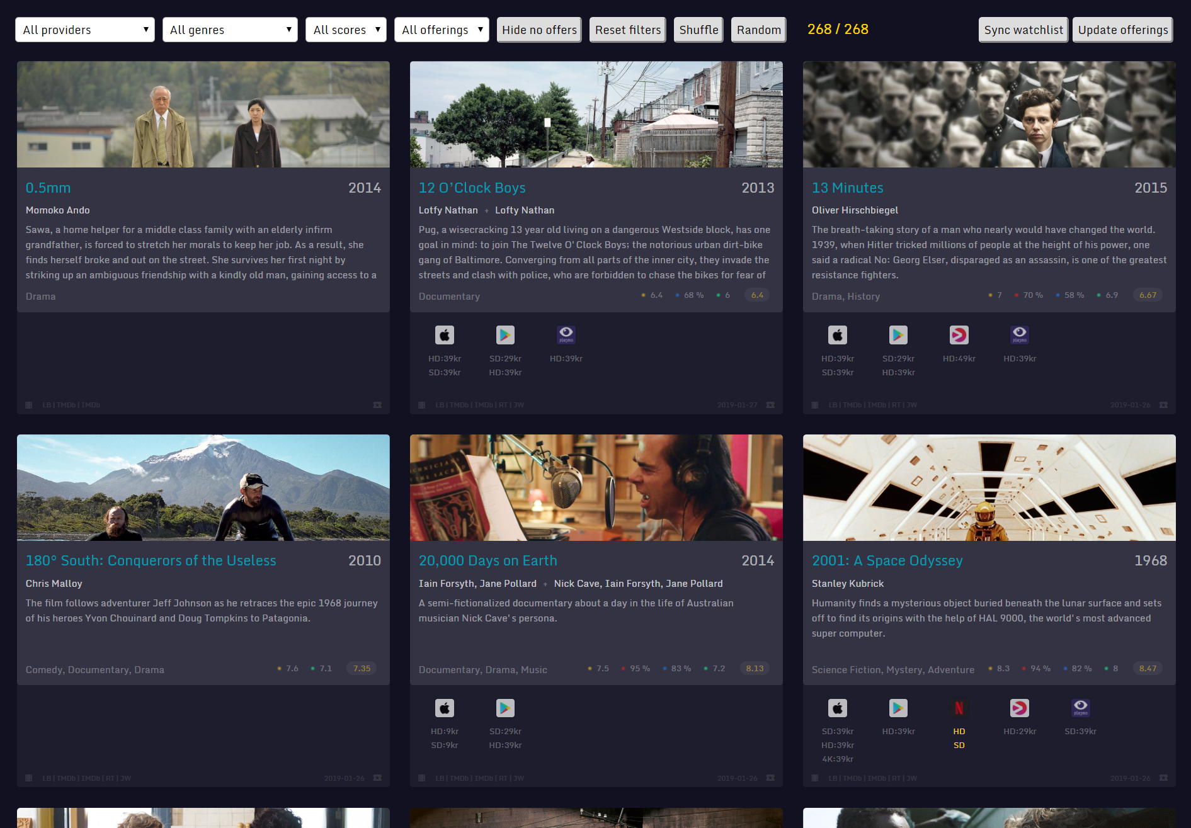
Task: Open Google Play offer for 20,000 Days on Earth
Action: tap(505, 708)
